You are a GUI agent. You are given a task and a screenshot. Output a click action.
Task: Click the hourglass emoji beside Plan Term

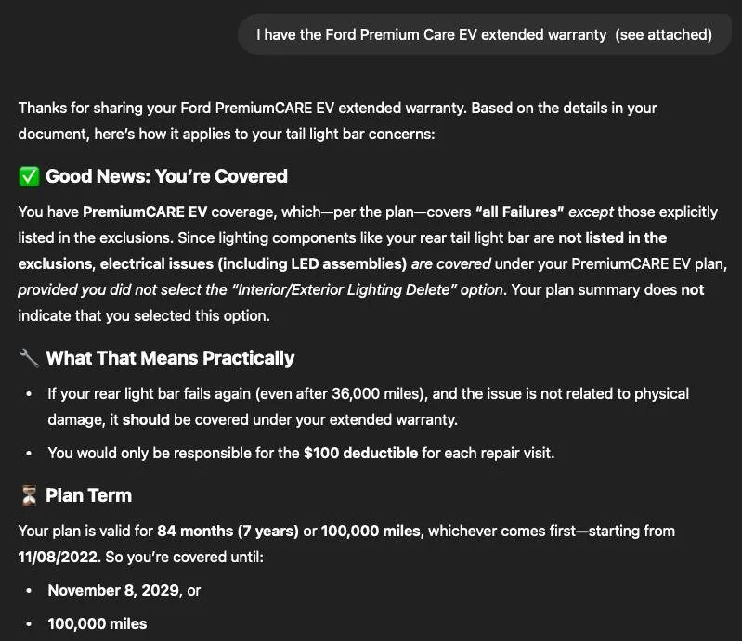(x=29, y=495)
